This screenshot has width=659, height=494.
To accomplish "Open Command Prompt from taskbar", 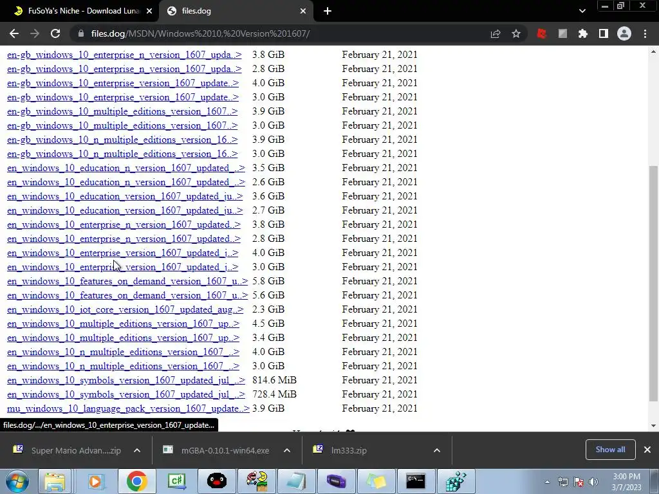I will (416, 481).
